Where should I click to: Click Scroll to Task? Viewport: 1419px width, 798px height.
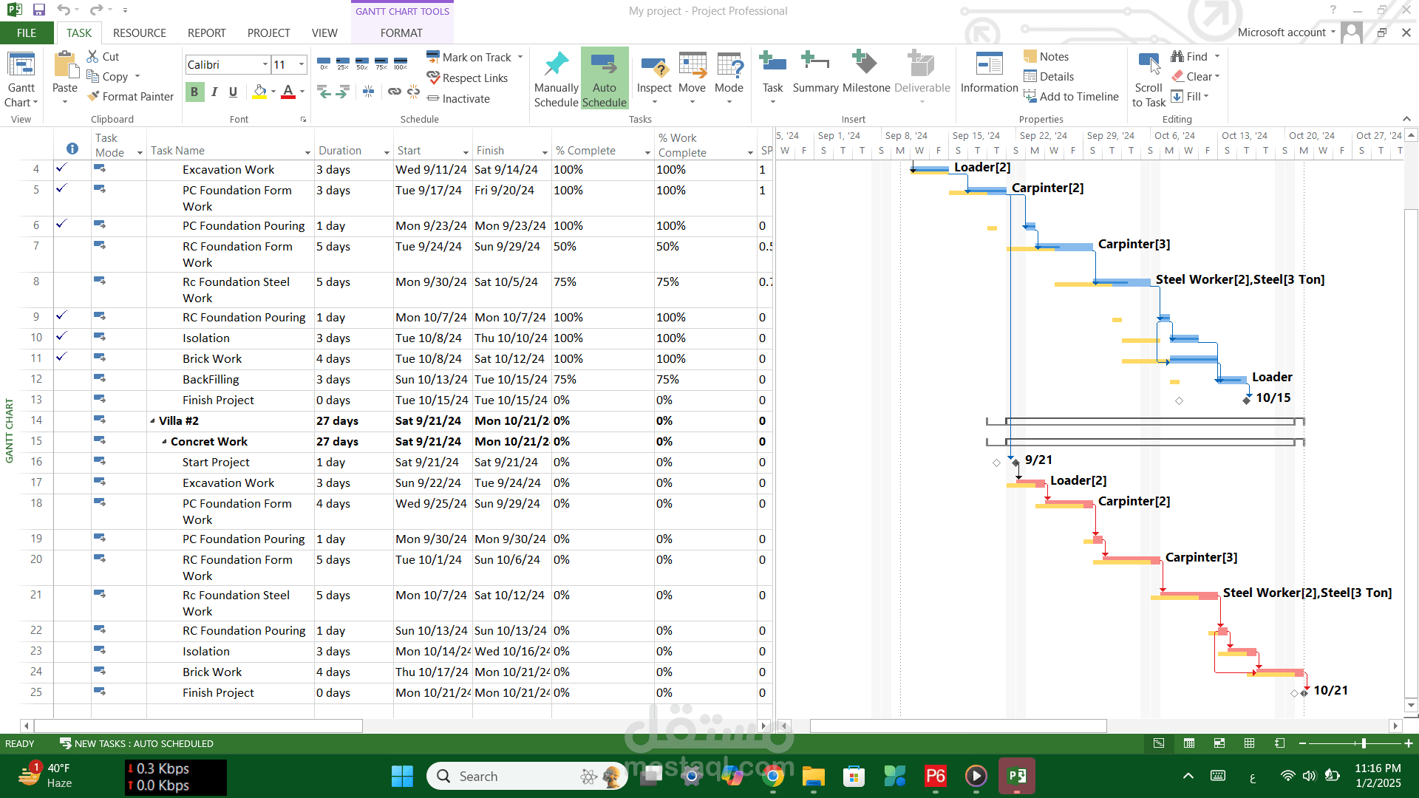pos(1149,80)
